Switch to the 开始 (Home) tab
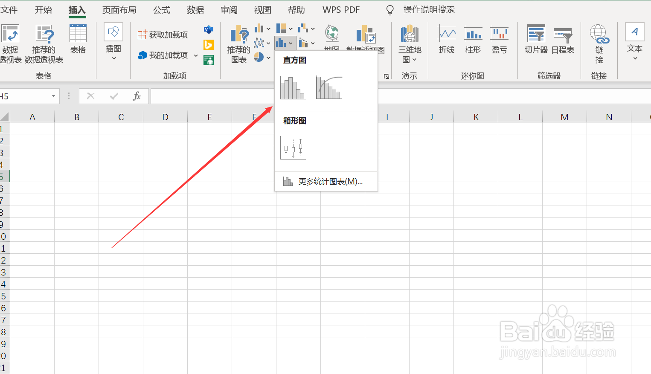The width and height of the screenshot is (651, 374). pyautogui.click(x=43, y=9)
